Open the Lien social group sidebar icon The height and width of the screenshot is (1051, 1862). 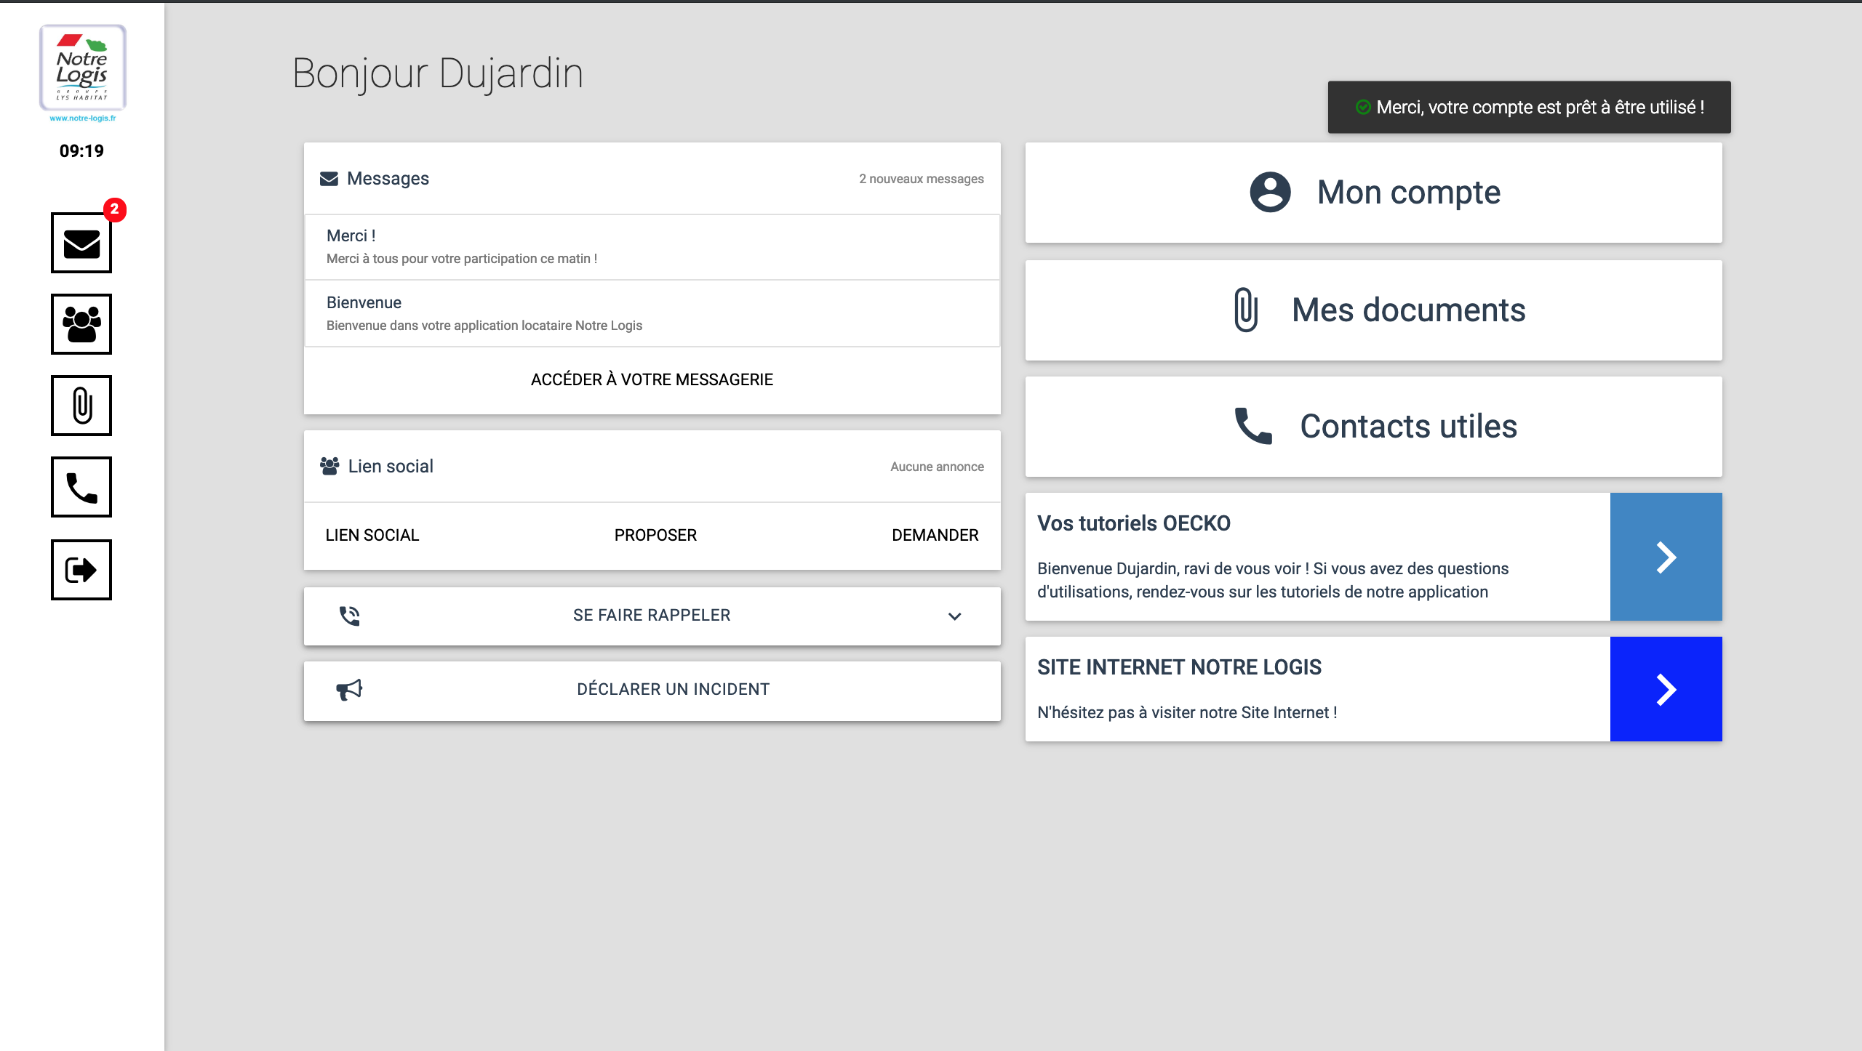click(x=81, y=324)
